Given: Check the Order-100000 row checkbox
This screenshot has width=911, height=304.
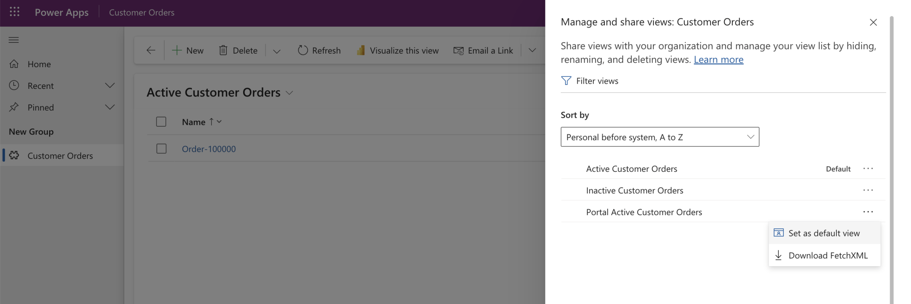Looking at the screenshot, I should 161,148.
